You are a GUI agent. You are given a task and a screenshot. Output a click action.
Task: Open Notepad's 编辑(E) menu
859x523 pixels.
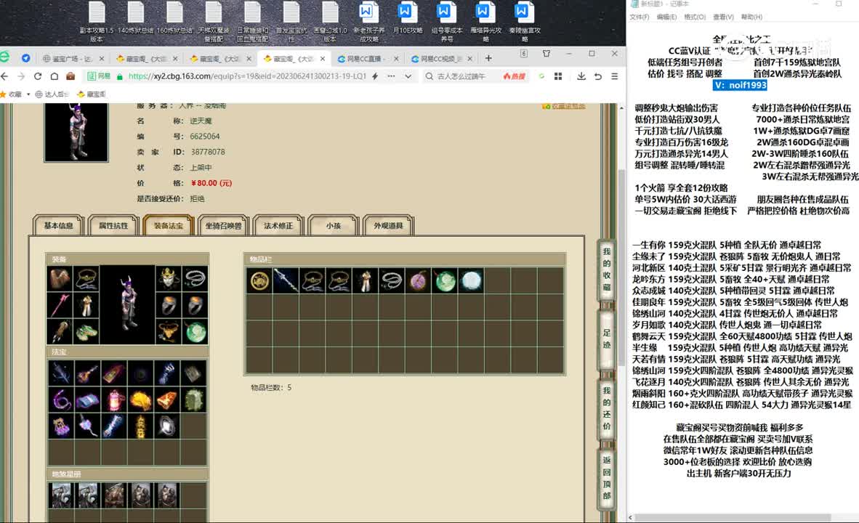click(x=666, y=17)
